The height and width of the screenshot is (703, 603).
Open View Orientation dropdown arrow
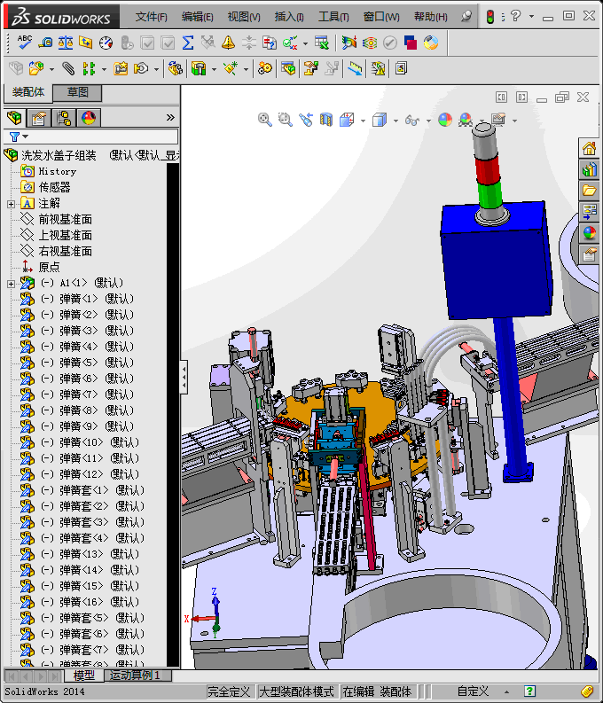point(363,121)
